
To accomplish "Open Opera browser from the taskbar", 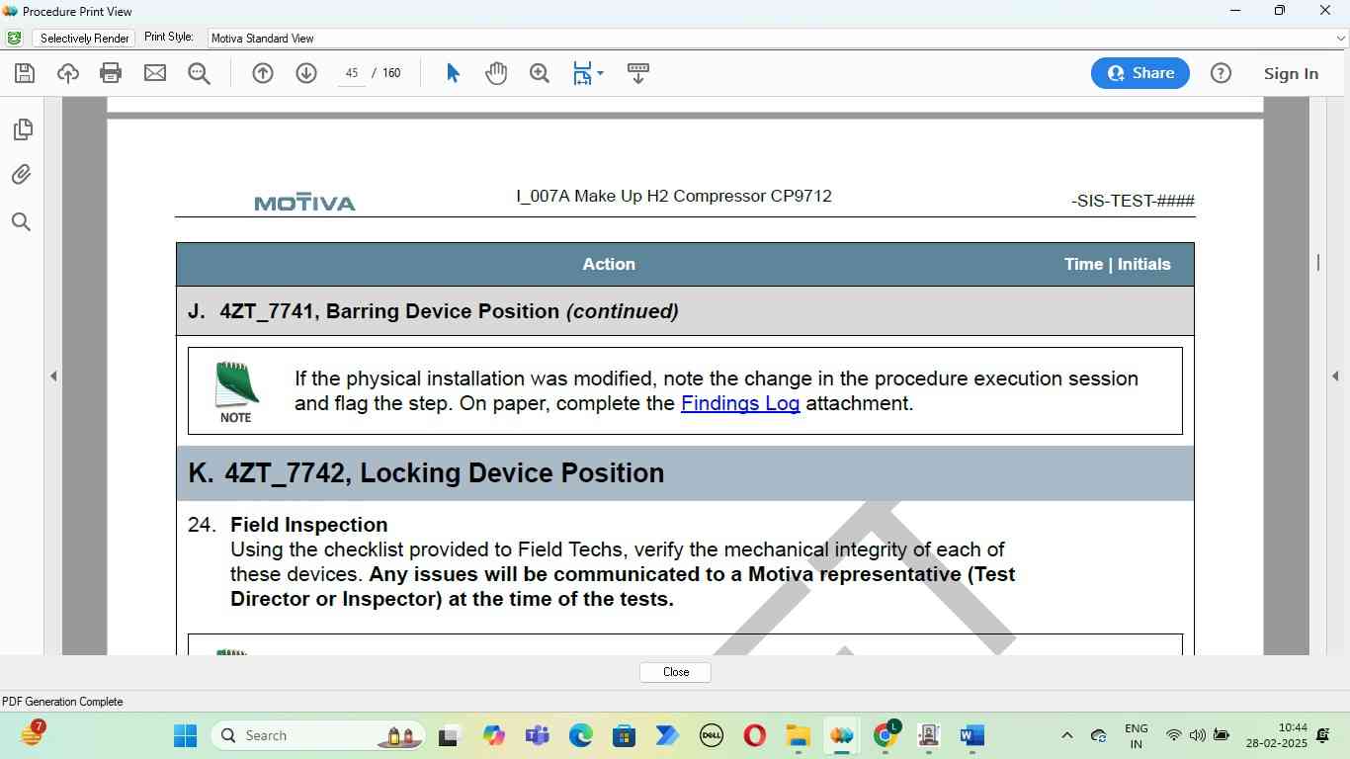I will (x=754, y=735).
